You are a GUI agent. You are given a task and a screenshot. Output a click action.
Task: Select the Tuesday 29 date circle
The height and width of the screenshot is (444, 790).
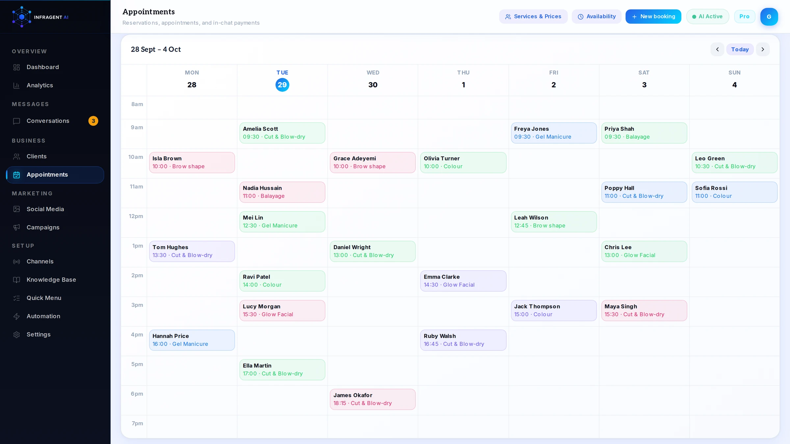[x=282, y=85]
